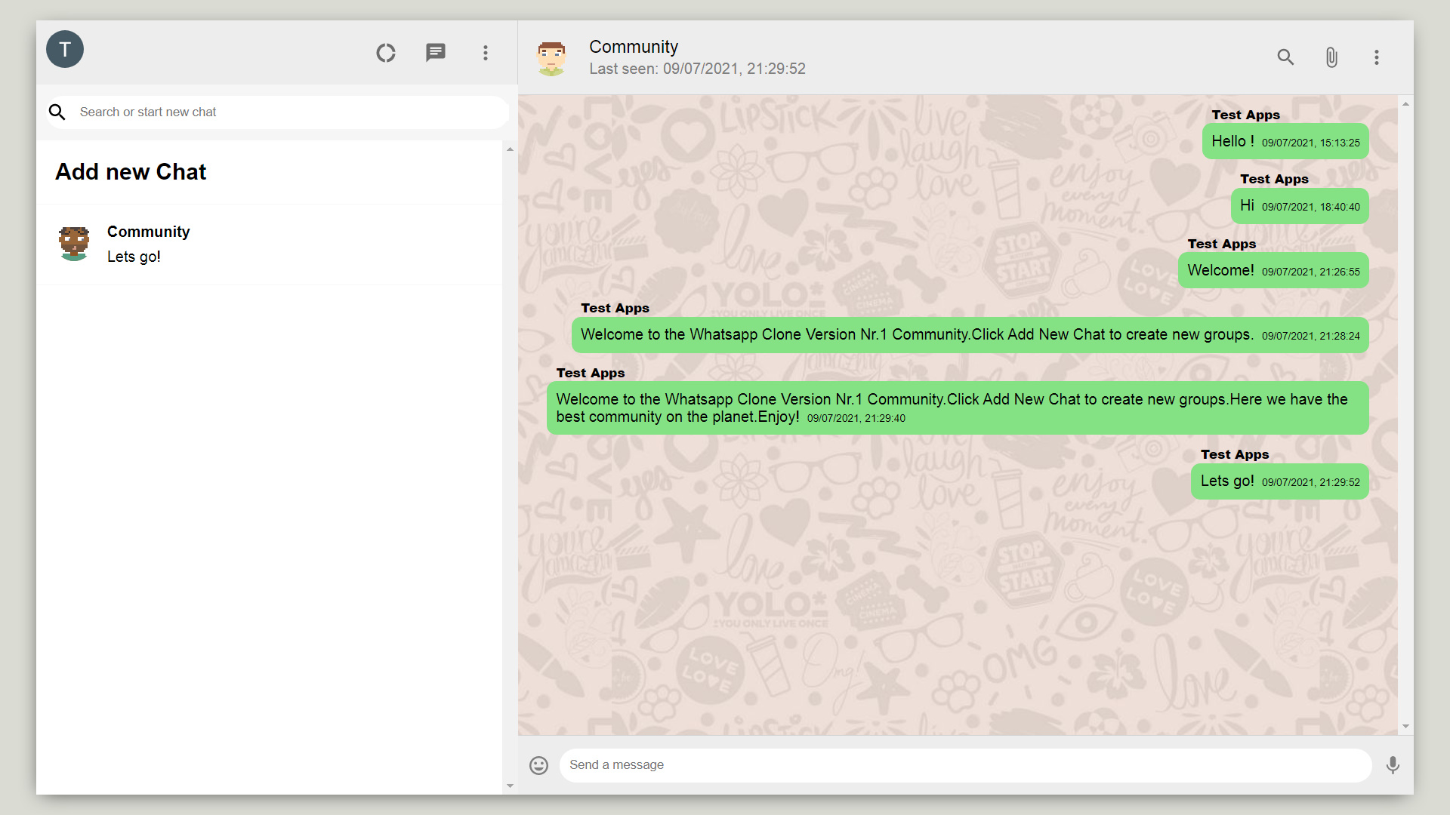
Task: Open the sidebar three-dot options menu
Action: pyautogui.click(x=486, y=53)
